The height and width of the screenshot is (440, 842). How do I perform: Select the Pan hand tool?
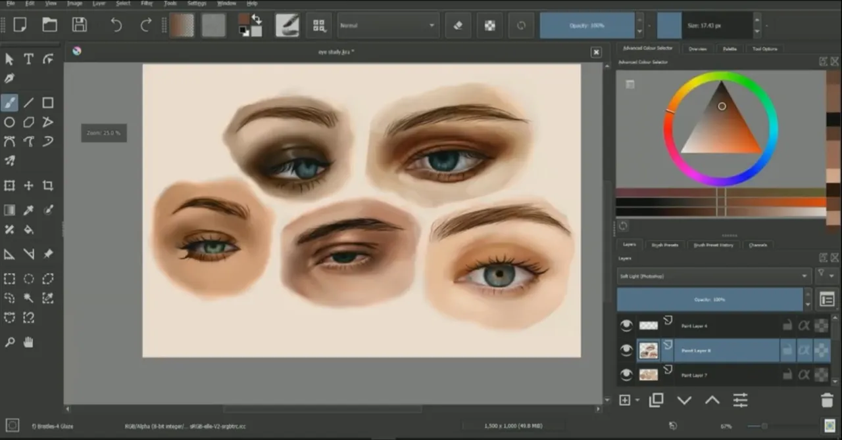(29, 342)
